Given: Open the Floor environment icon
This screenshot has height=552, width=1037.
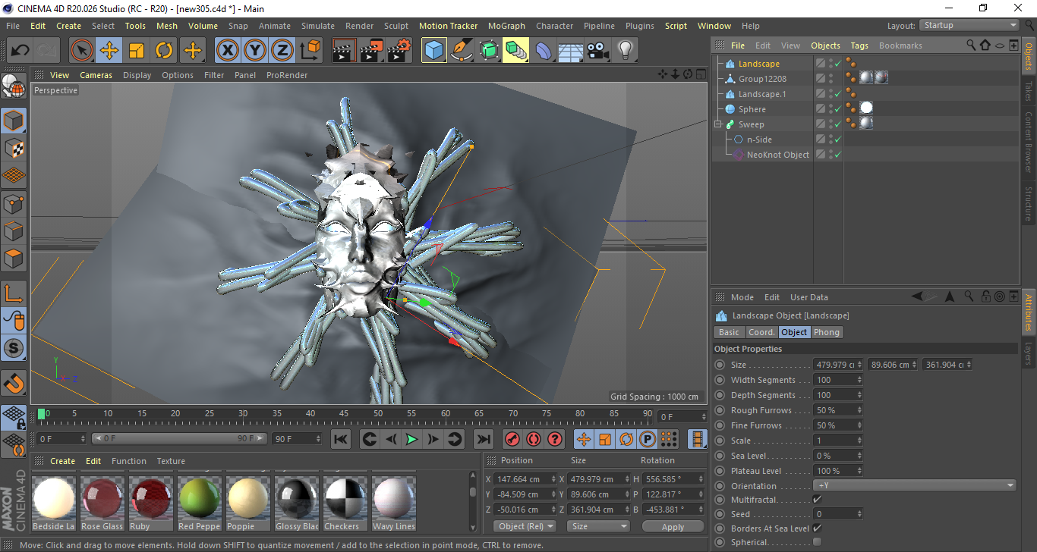Looking at the screenshot, I should click(x=571, y=51).
